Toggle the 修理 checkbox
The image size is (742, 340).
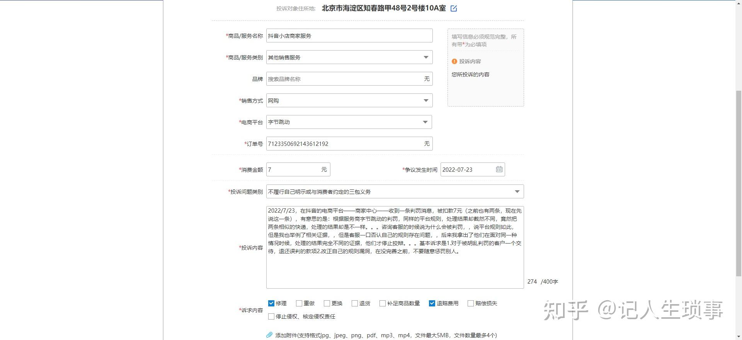271,303
